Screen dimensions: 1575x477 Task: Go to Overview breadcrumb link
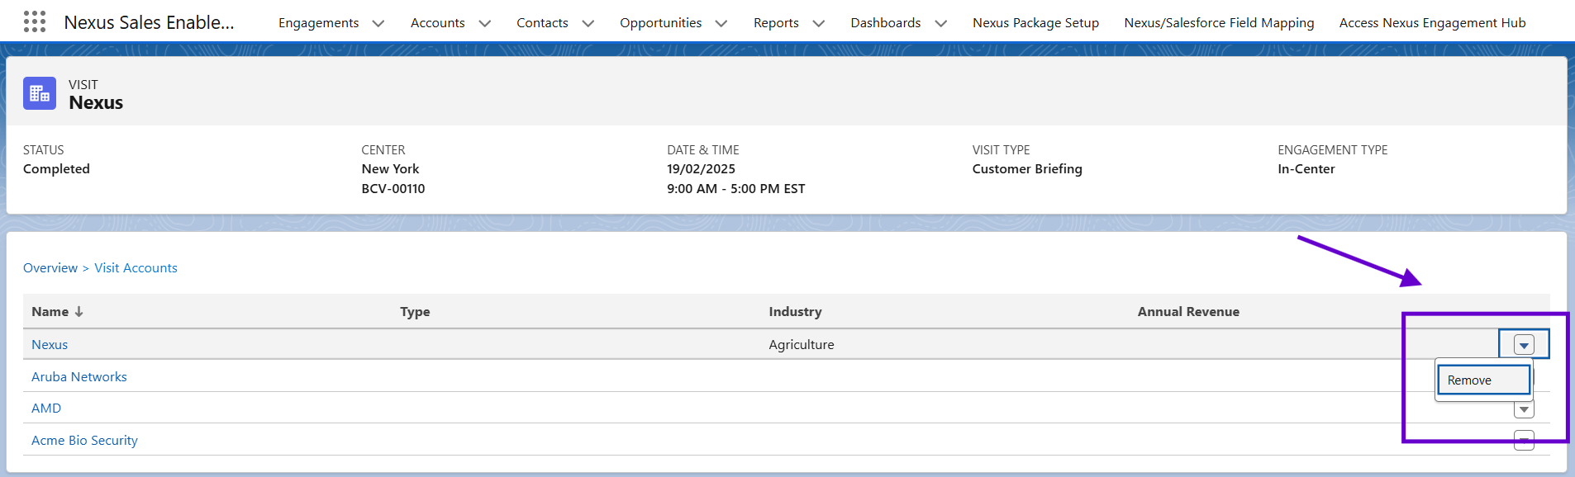click(x=50, y=268)
